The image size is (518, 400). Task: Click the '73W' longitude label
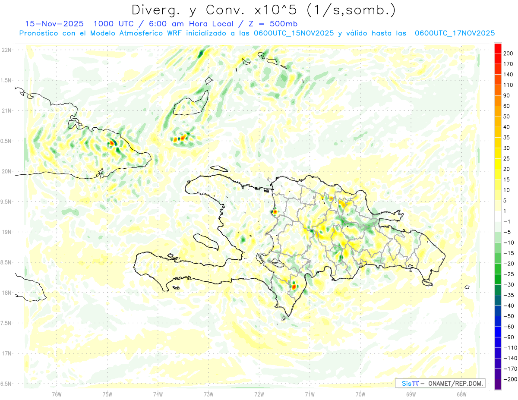click(x=208, y=394)
